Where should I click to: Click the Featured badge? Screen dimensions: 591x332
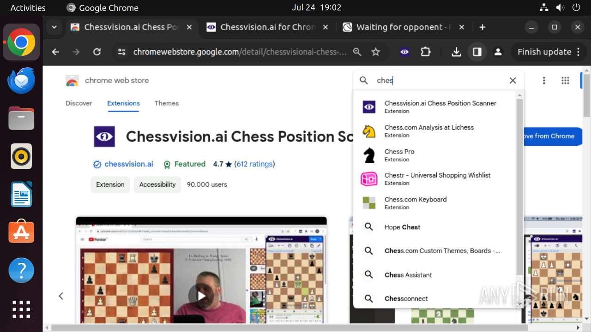click(184, 164)
